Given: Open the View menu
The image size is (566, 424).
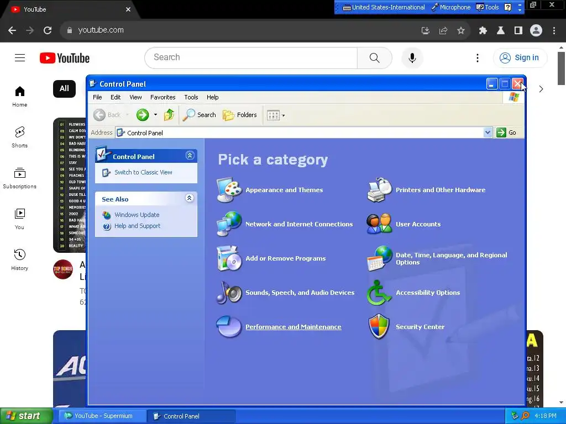Looking at the screenshot, I should coord(136,97).
